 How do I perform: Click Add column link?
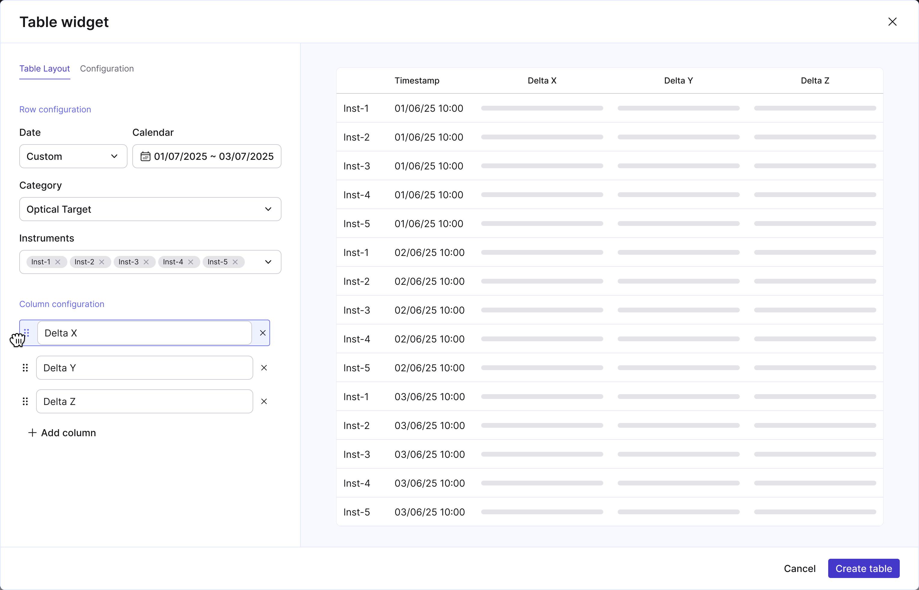coord(62,433)
